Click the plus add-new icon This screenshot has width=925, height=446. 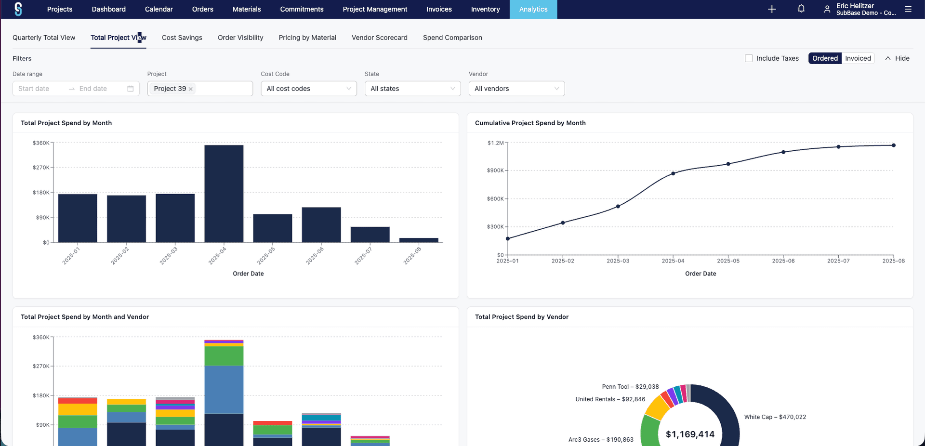tap(772, 9)
